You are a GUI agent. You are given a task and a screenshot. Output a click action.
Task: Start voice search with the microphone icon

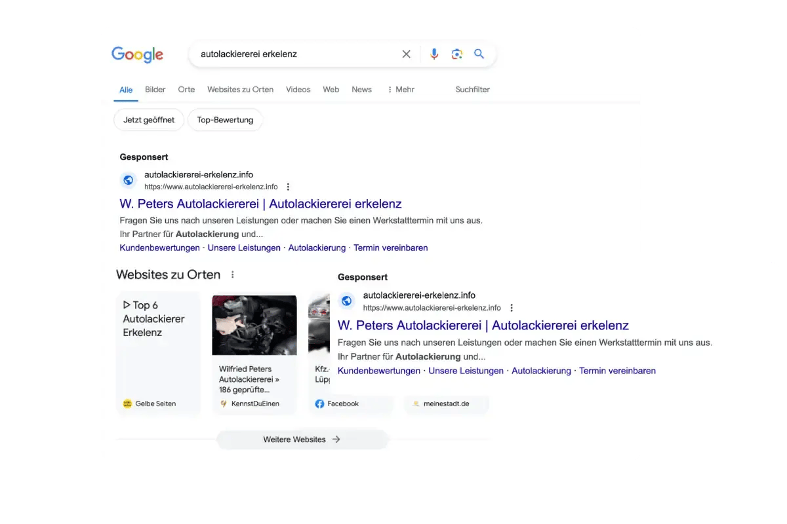(434, 54)
